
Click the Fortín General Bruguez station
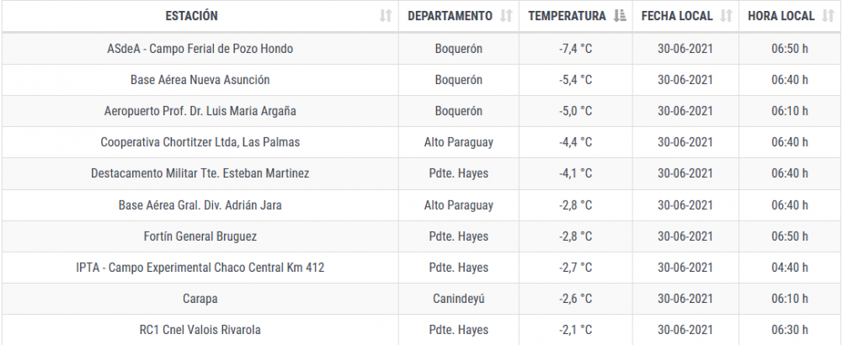[x=200, y=236]
